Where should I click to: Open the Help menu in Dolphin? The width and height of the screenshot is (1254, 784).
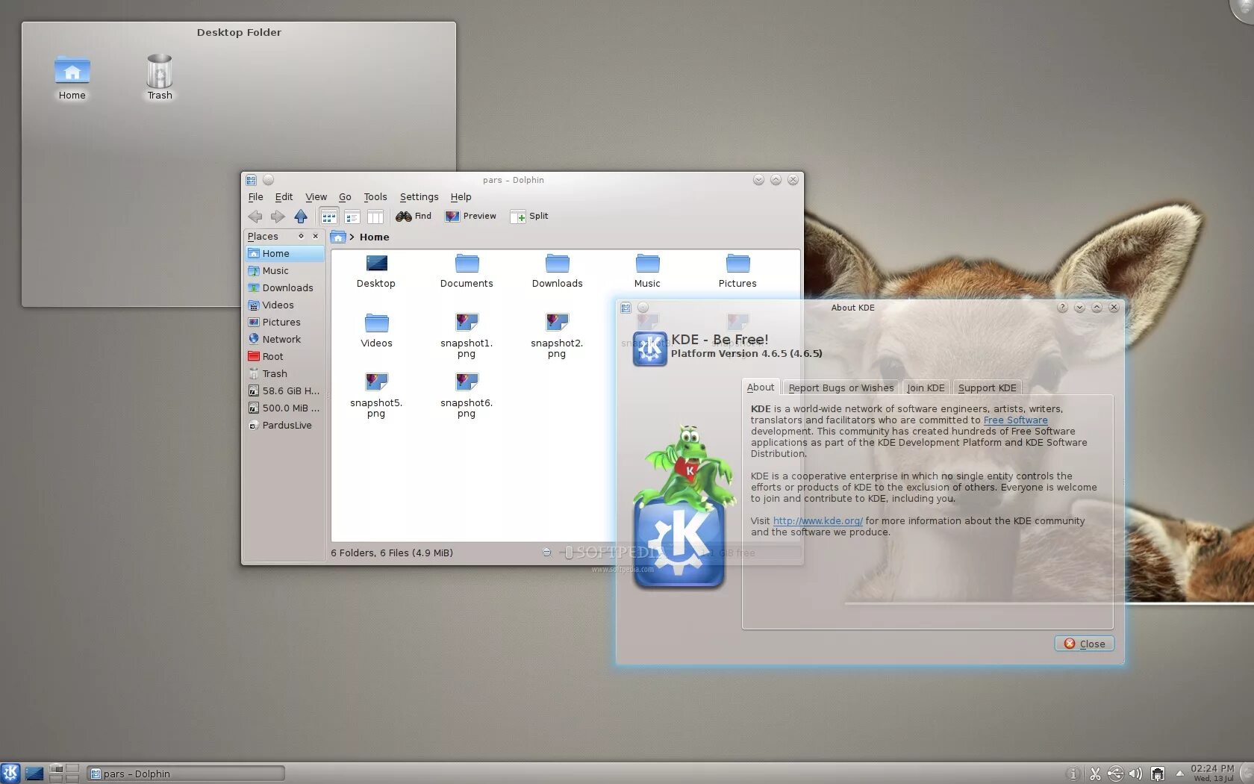(x=461, y=197)
